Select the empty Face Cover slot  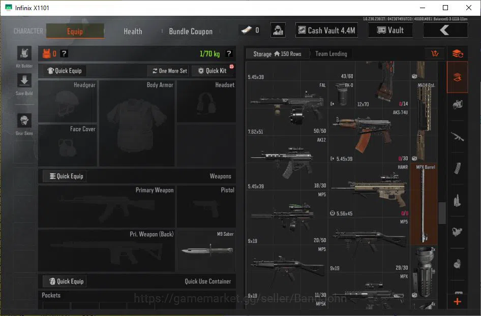(x=68, y=145)
